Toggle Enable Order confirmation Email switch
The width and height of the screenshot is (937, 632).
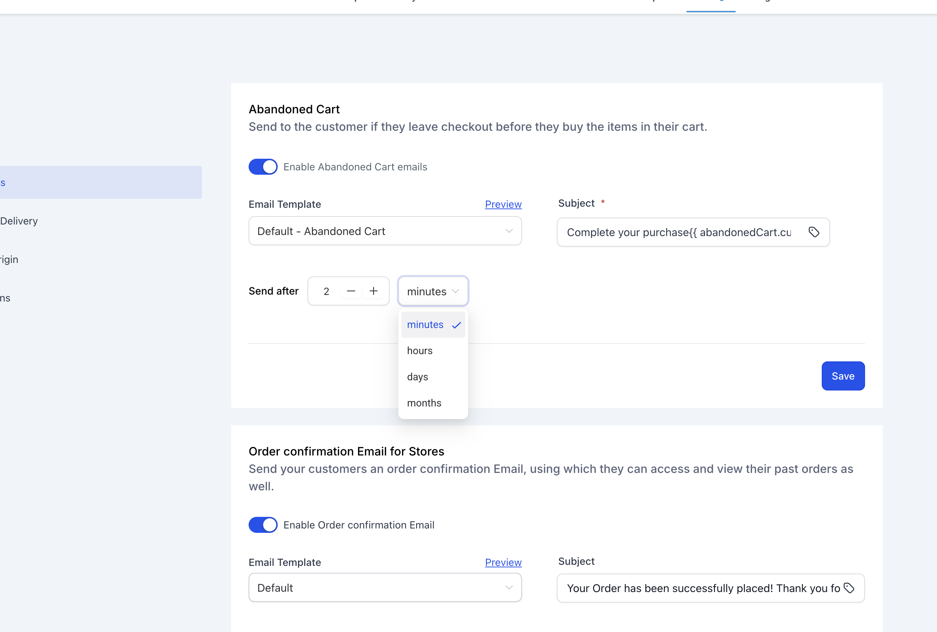(x=263, y=525)
